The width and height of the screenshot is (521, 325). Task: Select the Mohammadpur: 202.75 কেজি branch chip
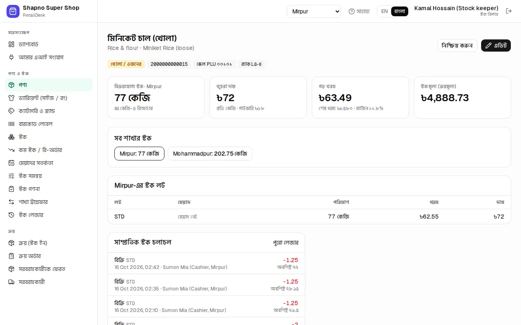point(210,154)
